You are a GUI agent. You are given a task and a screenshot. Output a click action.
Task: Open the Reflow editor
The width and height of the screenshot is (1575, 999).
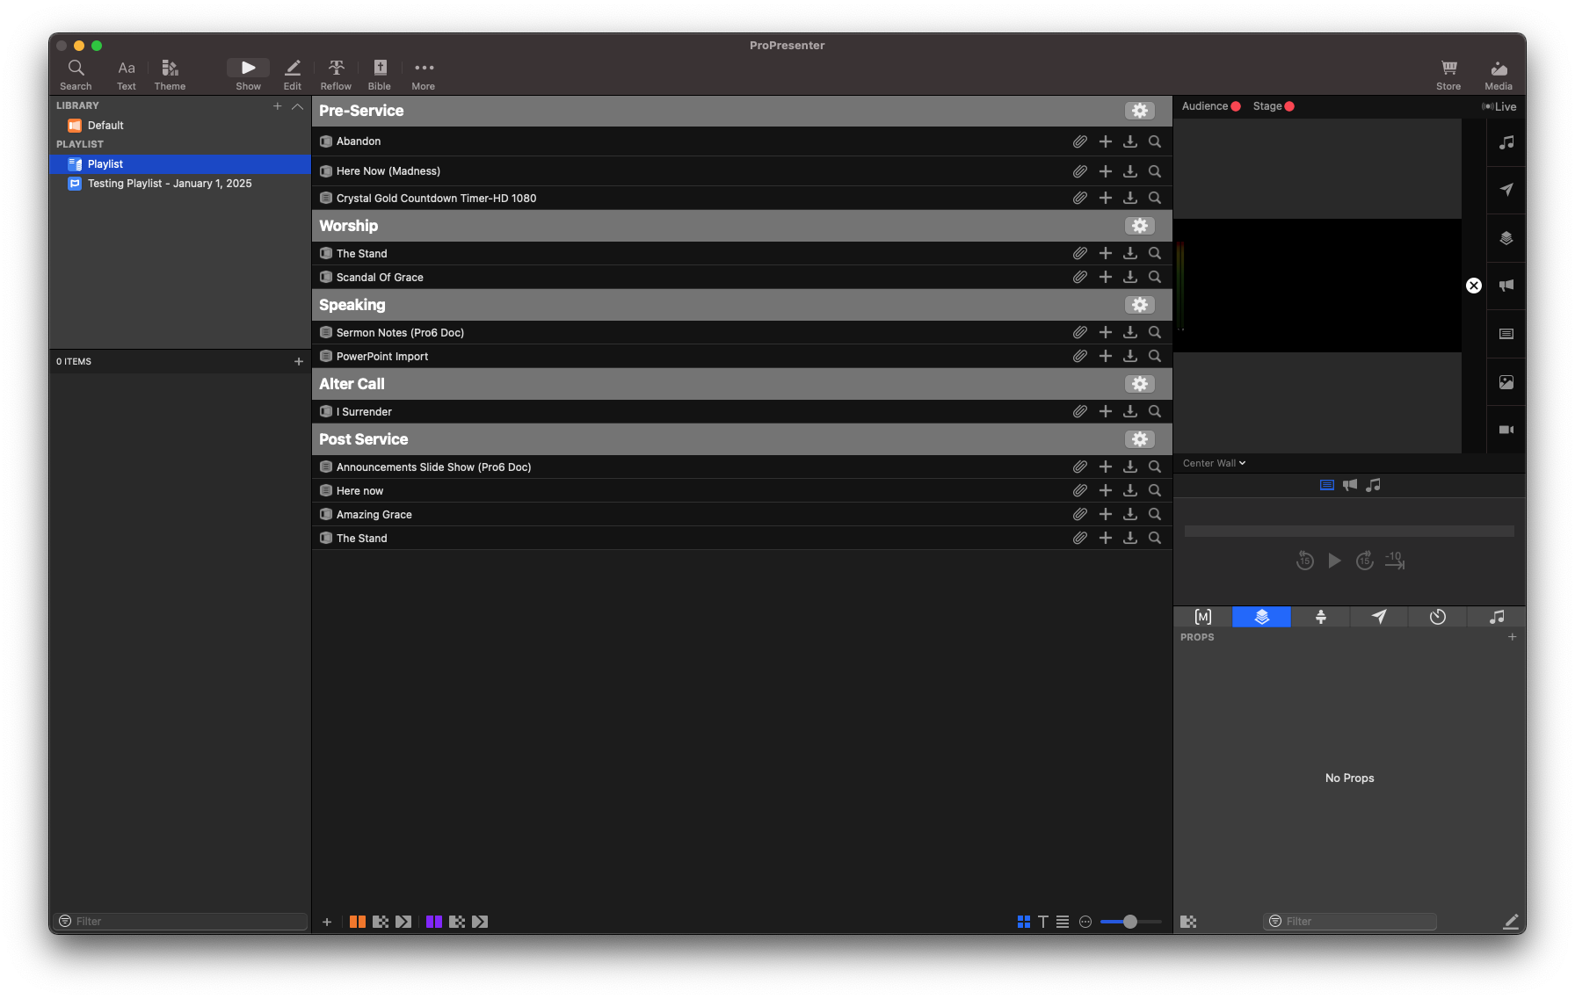(336, 75)
